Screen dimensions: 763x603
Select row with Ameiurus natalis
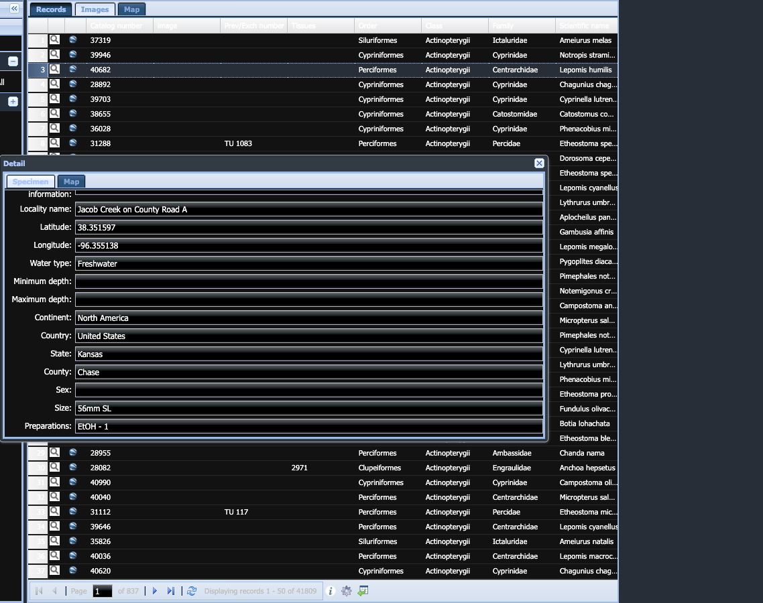pos(322,541)
